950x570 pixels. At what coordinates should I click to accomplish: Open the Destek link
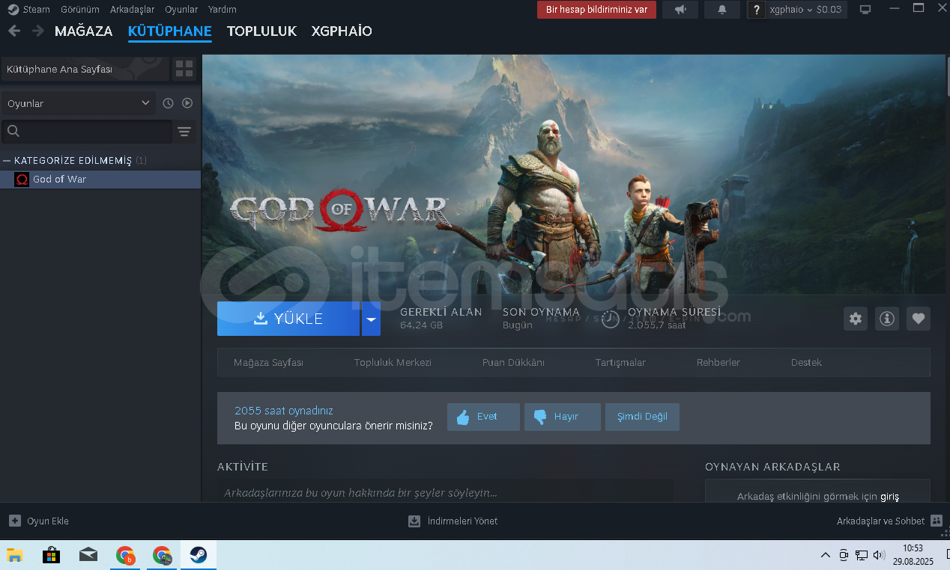tap(806, 363)
